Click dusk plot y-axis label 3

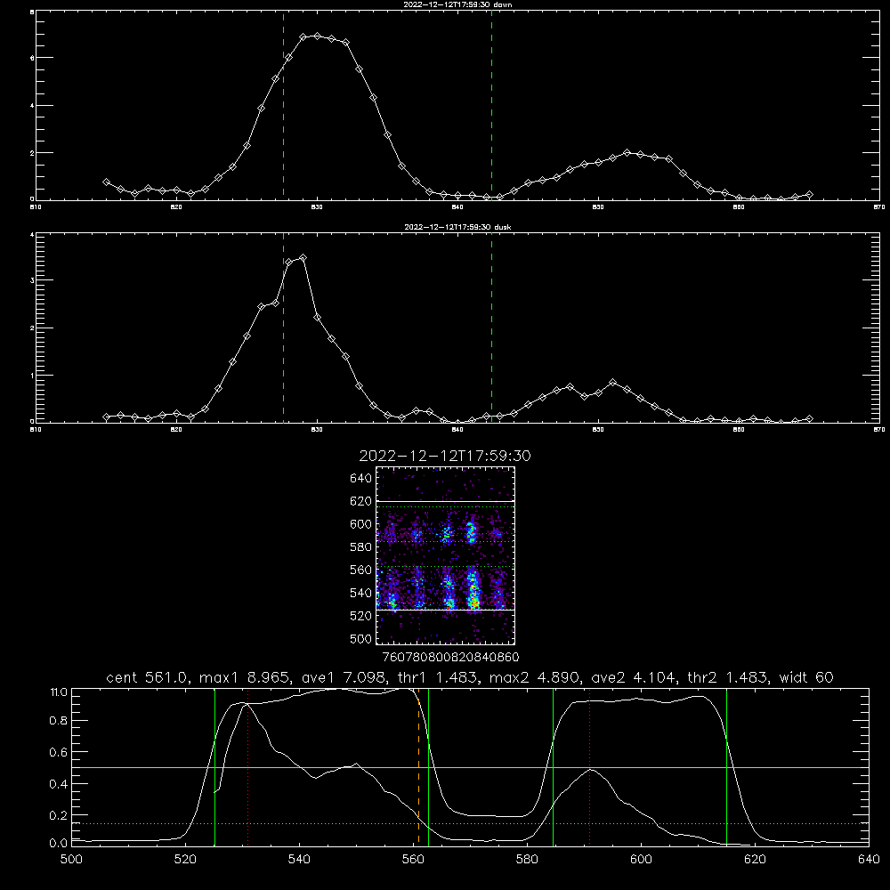(x=32, y=280)
